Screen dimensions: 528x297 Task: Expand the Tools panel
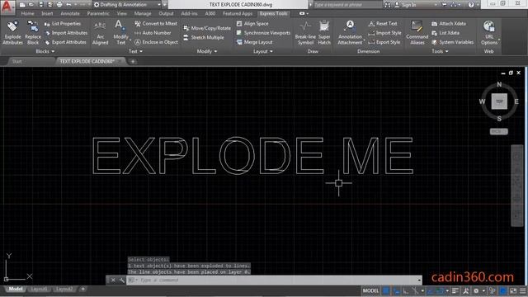pos(440,51)
